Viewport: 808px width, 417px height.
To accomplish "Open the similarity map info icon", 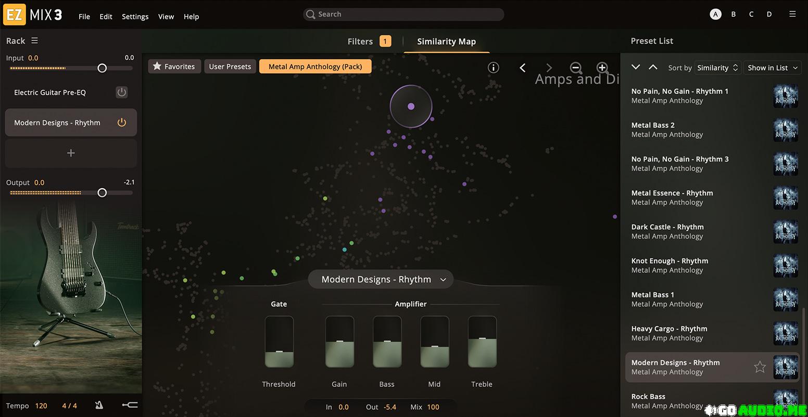I will click(x=494, y=68).
